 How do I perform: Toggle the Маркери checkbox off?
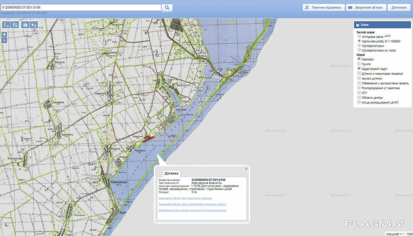click(x=359, y=59)
